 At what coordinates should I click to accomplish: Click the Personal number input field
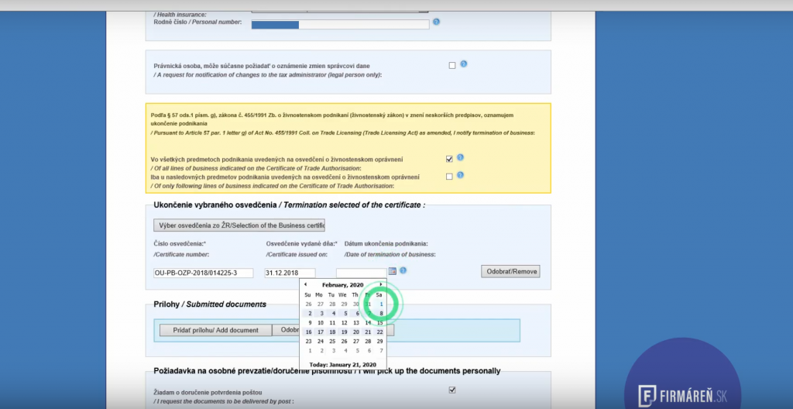(341, 24)
